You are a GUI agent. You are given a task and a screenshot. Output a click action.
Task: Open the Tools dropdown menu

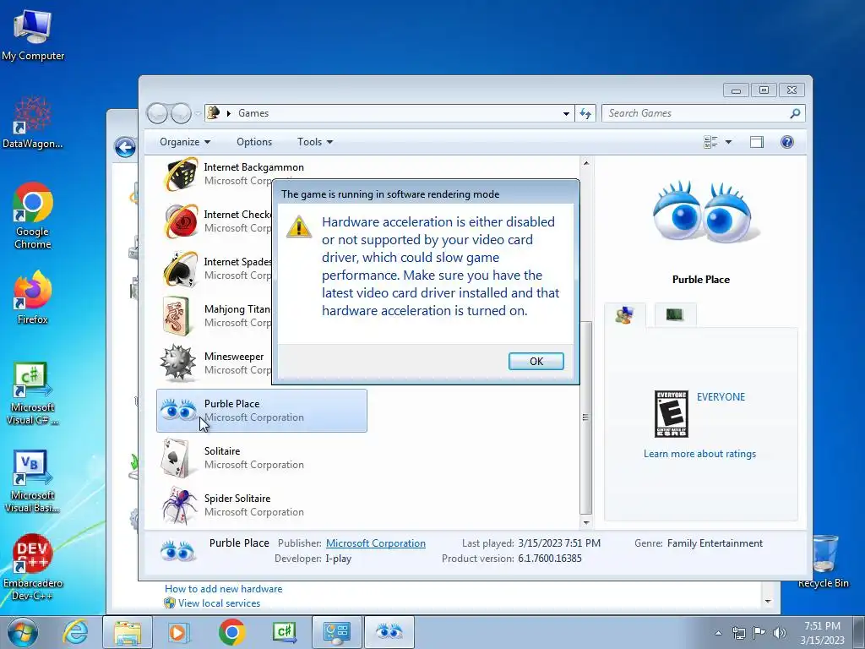click(315, 142)
